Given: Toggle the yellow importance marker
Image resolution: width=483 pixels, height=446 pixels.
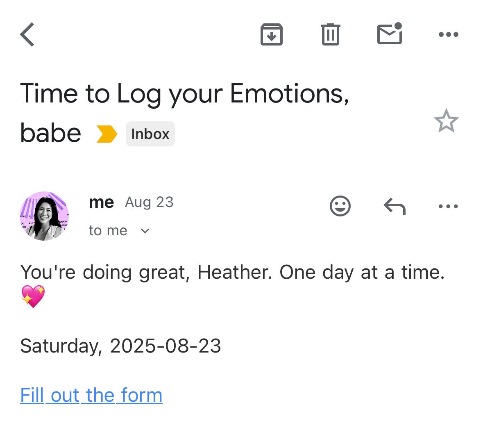Looking at the screenshot, I should (107, 134).
